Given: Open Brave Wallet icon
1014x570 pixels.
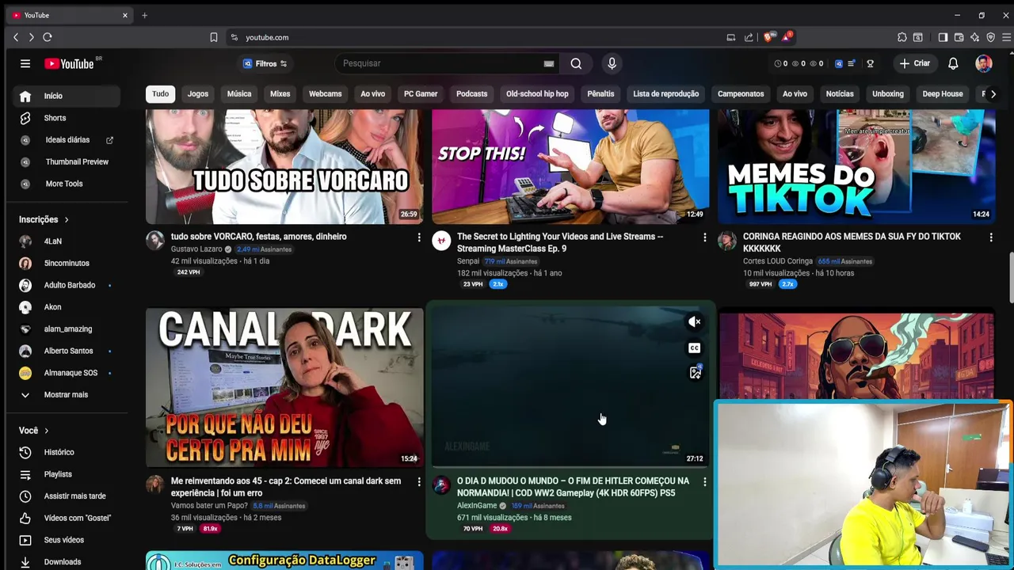Looking at the screenshot, I should coord(959,37).
